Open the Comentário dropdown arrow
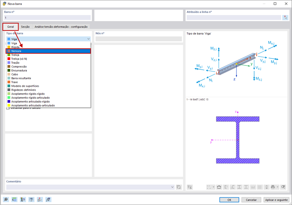 (173, 187)
